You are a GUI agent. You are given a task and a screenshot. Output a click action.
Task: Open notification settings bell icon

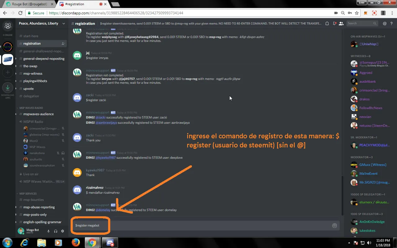pos(327,23)
